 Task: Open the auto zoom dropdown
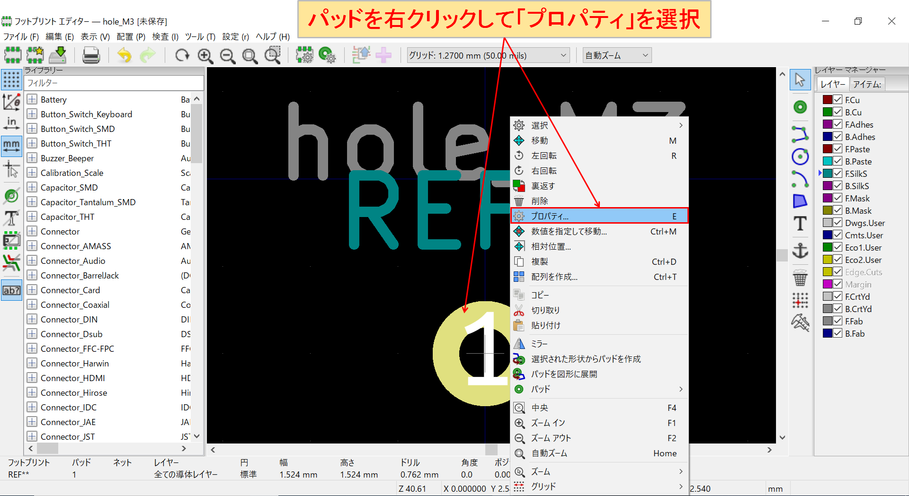[x=644, y=55]
